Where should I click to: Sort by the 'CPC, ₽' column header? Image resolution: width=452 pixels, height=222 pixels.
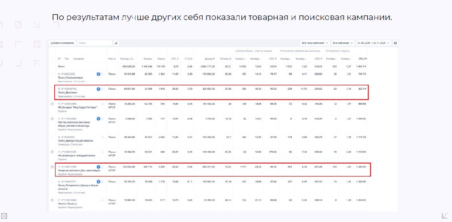tap(174, 59)
